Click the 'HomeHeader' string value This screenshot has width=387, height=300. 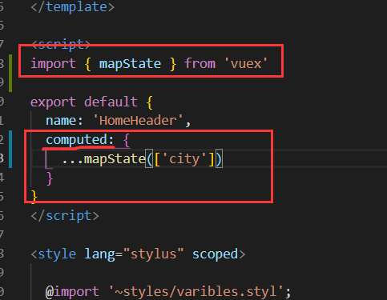coord(138,121)
